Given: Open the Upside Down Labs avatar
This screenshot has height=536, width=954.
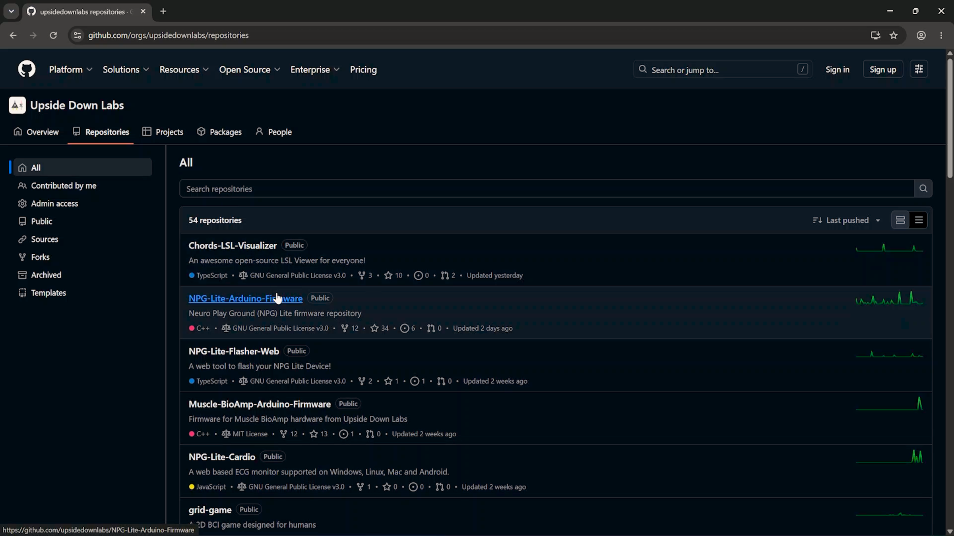Looking at the screenshot, I should coord(17,105).
